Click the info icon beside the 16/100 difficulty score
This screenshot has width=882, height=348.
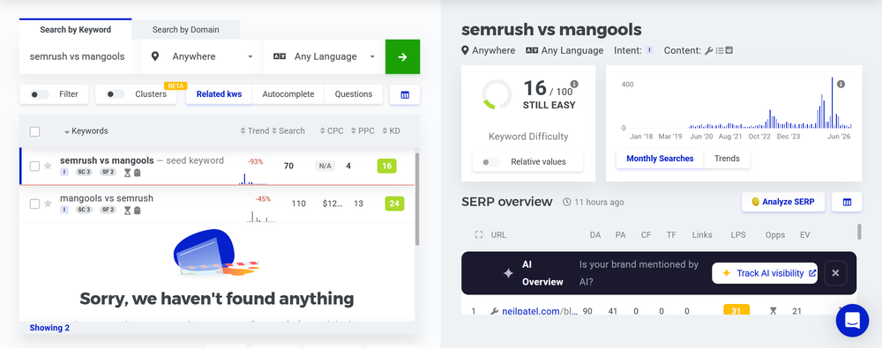pos(574,85)
